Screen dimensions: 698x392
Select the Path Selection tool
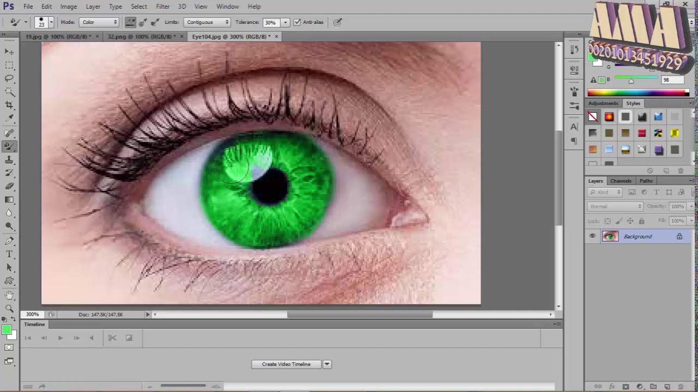(x=9, y=268)
